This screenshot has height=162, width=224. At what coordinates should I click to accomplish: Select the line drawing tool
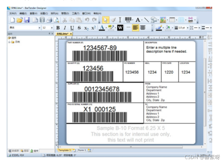click(x=146, y=19)
